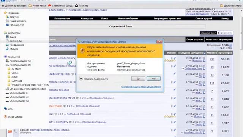Open 790 replies count link
Screen dimensions: 243x137
coord(212,59)
